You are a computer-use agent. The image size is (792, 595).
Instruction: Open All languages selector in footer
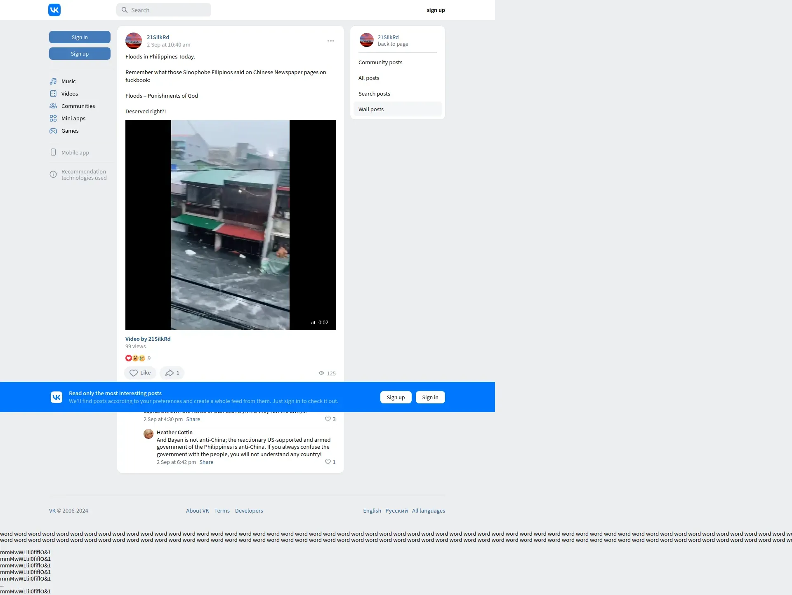428,511
